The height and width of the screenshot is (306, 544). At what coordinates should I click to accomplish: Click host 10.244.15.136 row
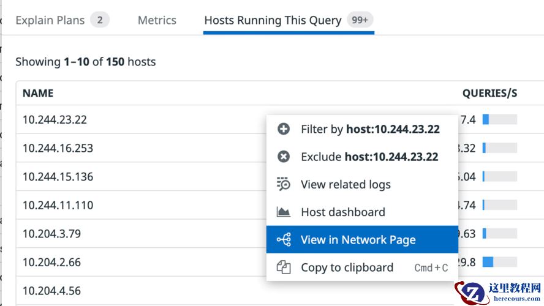point(58,177)
